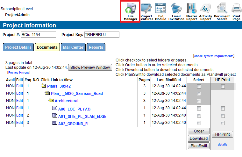Tick Select checkbox for A01_SITE_PL_SLAB_EDGE
This screenshot has width=242, height=157.
click(199, 116)
